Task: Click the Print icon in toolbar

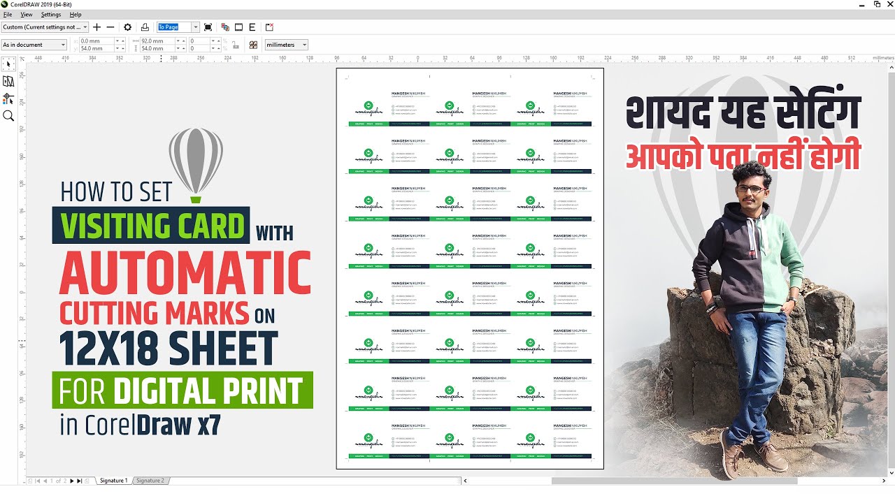Action: click(145, 27)
